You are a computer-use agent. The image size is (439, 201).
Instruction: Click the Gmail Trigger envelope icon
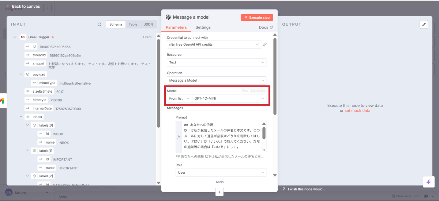[x=23, y=37]
